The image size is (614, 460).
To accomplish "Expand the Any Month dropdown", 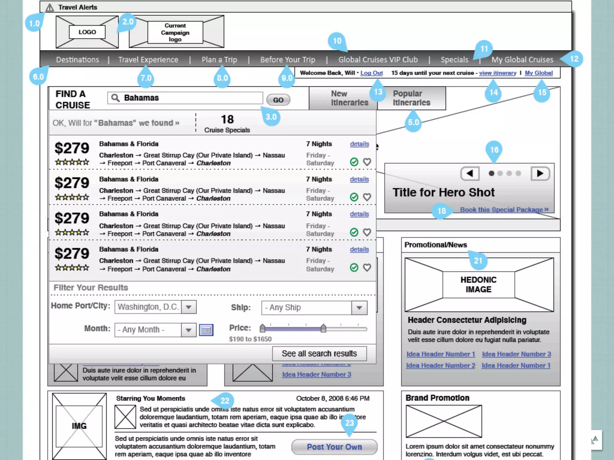I will (189, 330).
